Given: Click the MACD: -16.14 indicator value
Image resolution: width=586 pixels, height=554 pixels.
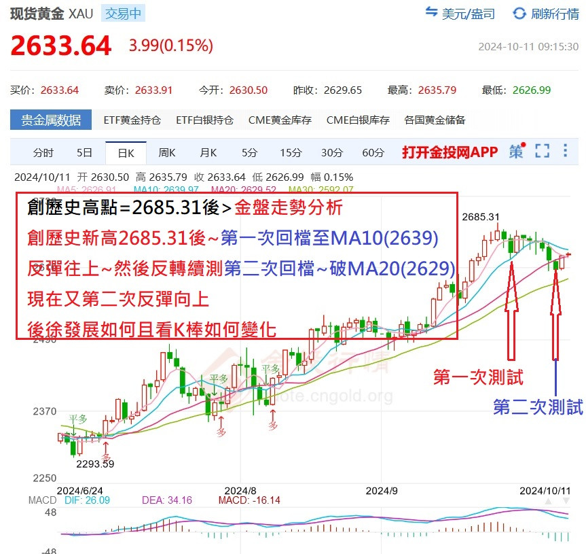Looking at the screenshot, I should pyautogui.click(x=249, y=500).
